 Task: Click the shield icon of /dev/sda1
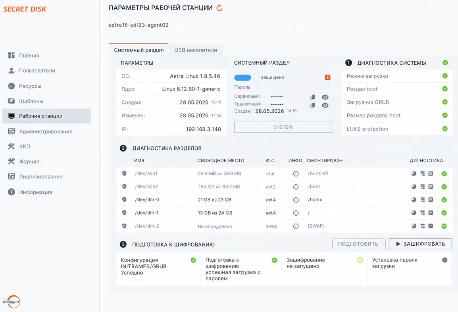[125, 173]
